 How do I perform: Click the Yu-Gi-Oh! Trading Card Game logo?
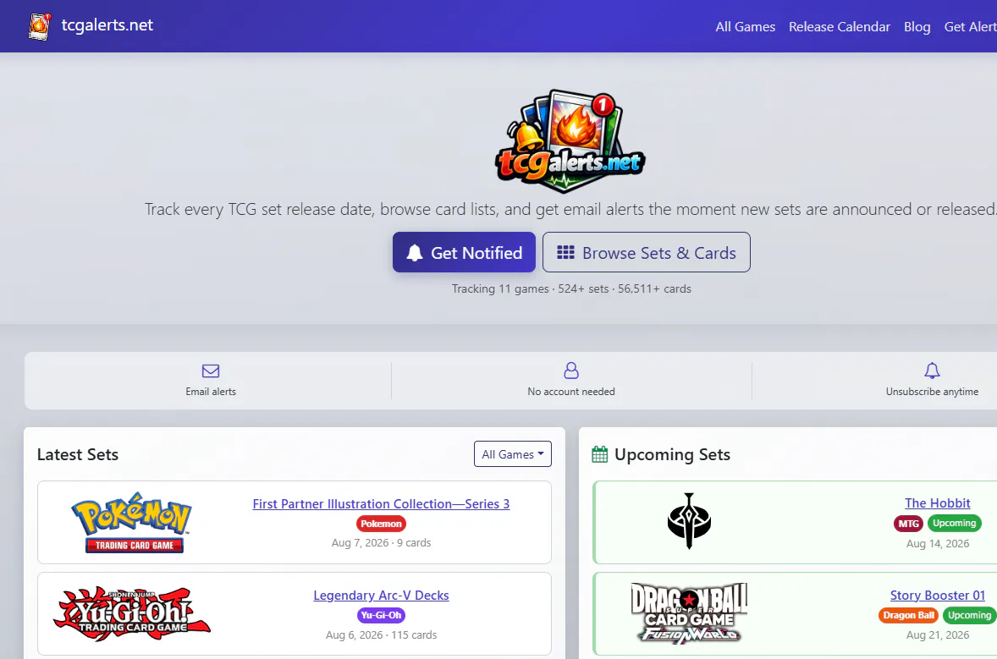132,614
